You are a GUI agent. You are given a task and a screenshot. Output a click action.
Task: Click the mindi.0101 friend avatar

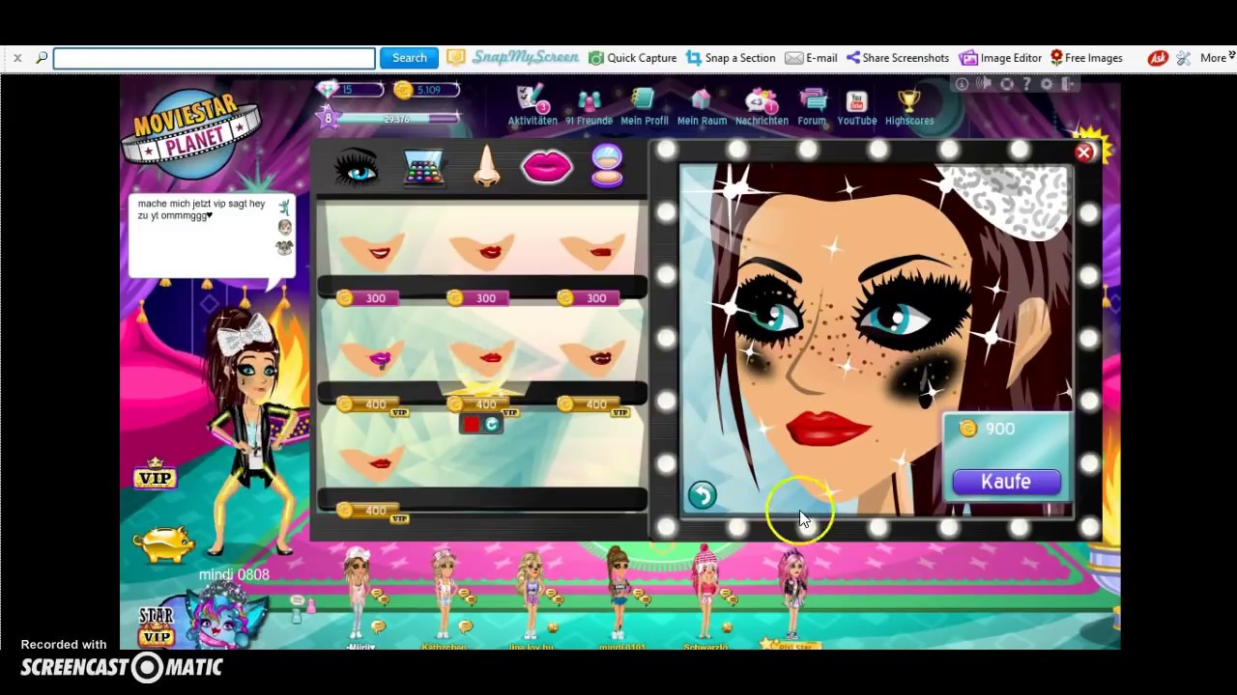pos(618,593)
